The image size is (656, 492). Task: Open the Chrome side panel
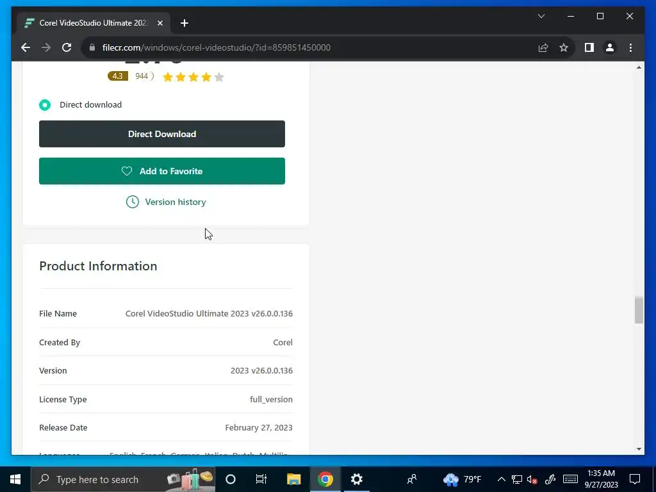click(x=589, y=47)
